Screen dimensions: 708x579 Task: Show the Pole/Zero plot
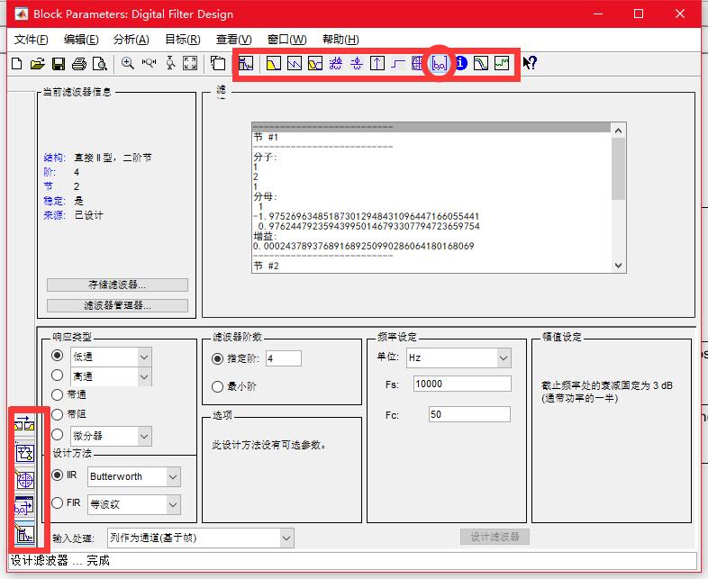click(418, 63)
